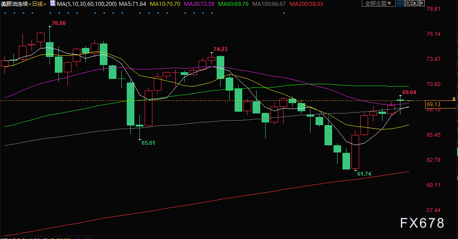The height and width of the screenshot is (239, 458).
Task: Click the 73.47 price axis label
Action: (x=433, y=59)
